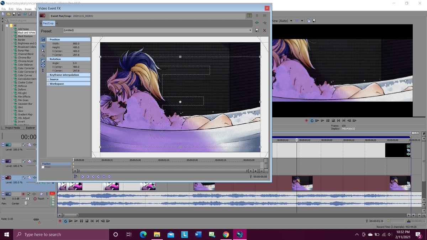Select the Gaussian Blur plug-in
Screen dimensions: 427x240
tap(25, 104)
